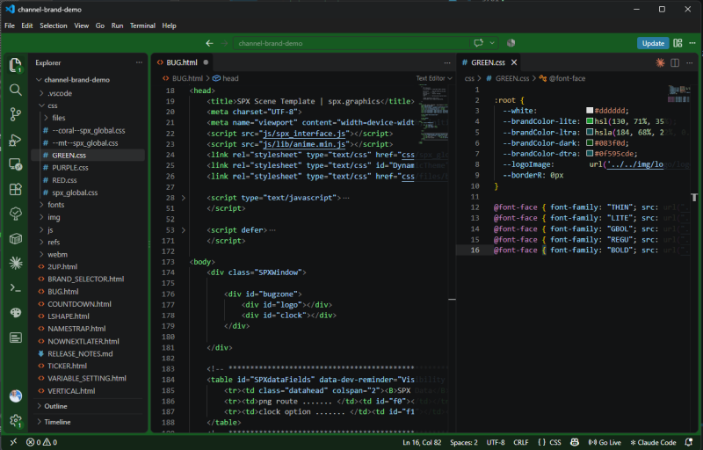Open more actions for BUG.html editor group
The height and width of the screenshot is (450, 703).
click(x=447, y=62)
